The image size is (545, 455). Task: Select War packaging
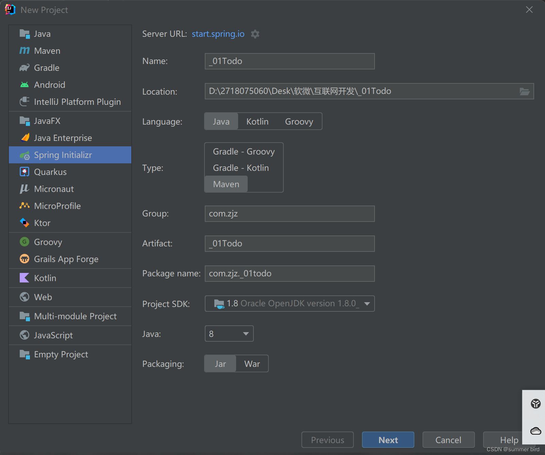252,364
